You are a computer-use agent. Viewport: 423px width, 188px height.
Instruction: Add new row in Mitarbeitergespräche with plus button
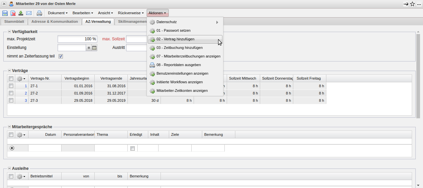(12, 148)
